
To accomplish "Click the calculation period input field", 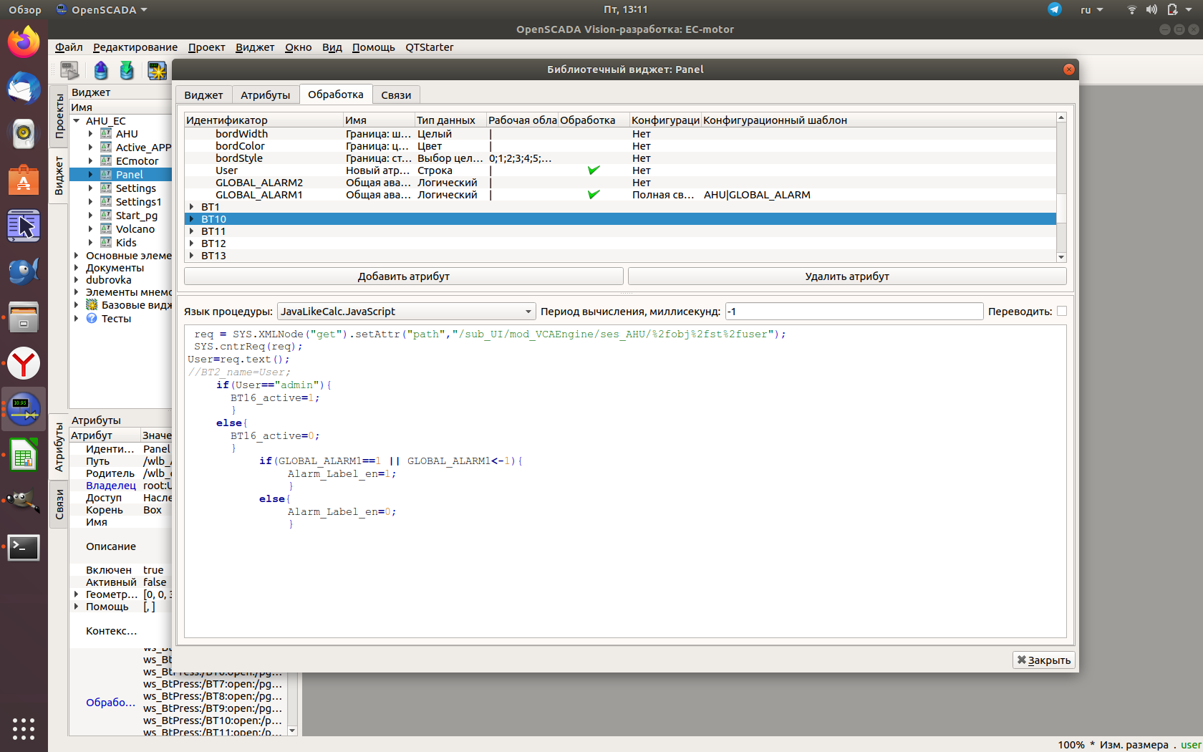I will 853,312.
